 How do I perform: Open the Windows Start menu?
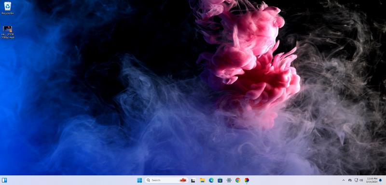click(x=139, y=180)
